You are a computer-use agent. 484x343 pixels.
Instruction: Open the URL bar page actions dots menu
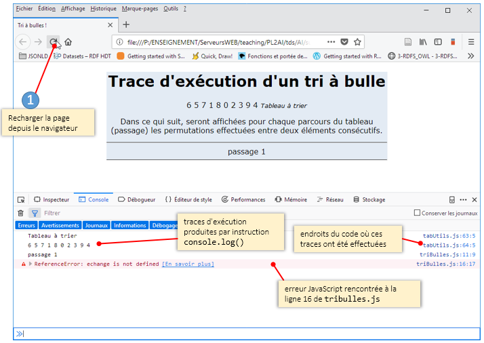[331, 41]
